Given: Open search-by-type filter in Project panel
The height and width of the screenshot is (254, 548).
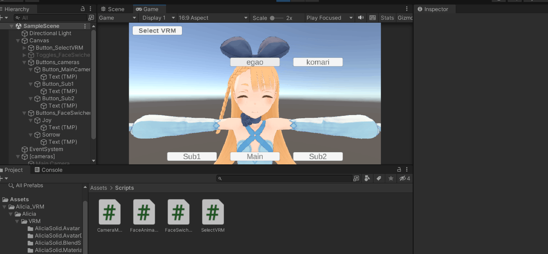Looking at the screenshot, I should pyautogui.click(x=367, y=178).
